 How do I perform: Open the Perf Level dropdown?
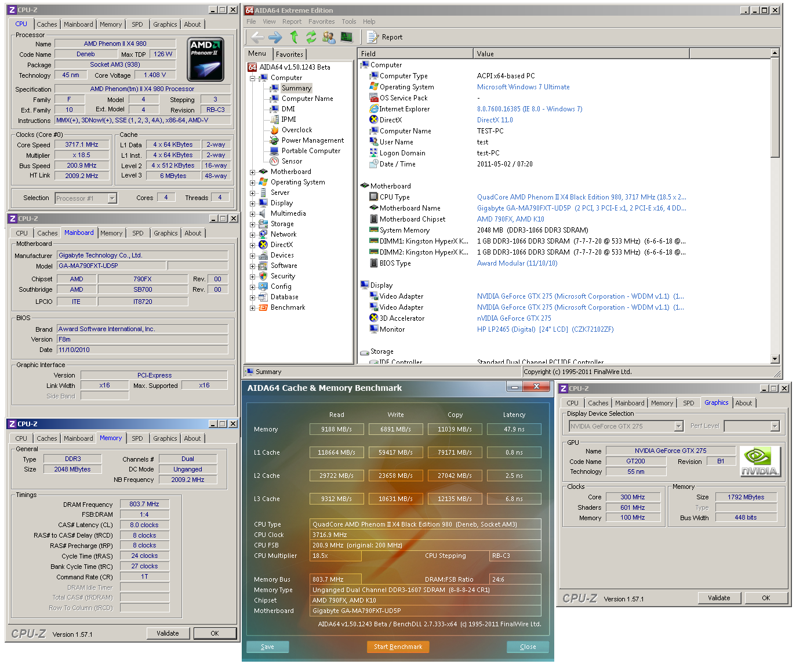click(775, 426)
